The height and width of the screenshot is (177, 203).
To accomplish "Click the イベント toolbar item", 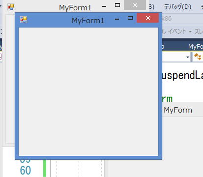I will [x=177, y=31].
